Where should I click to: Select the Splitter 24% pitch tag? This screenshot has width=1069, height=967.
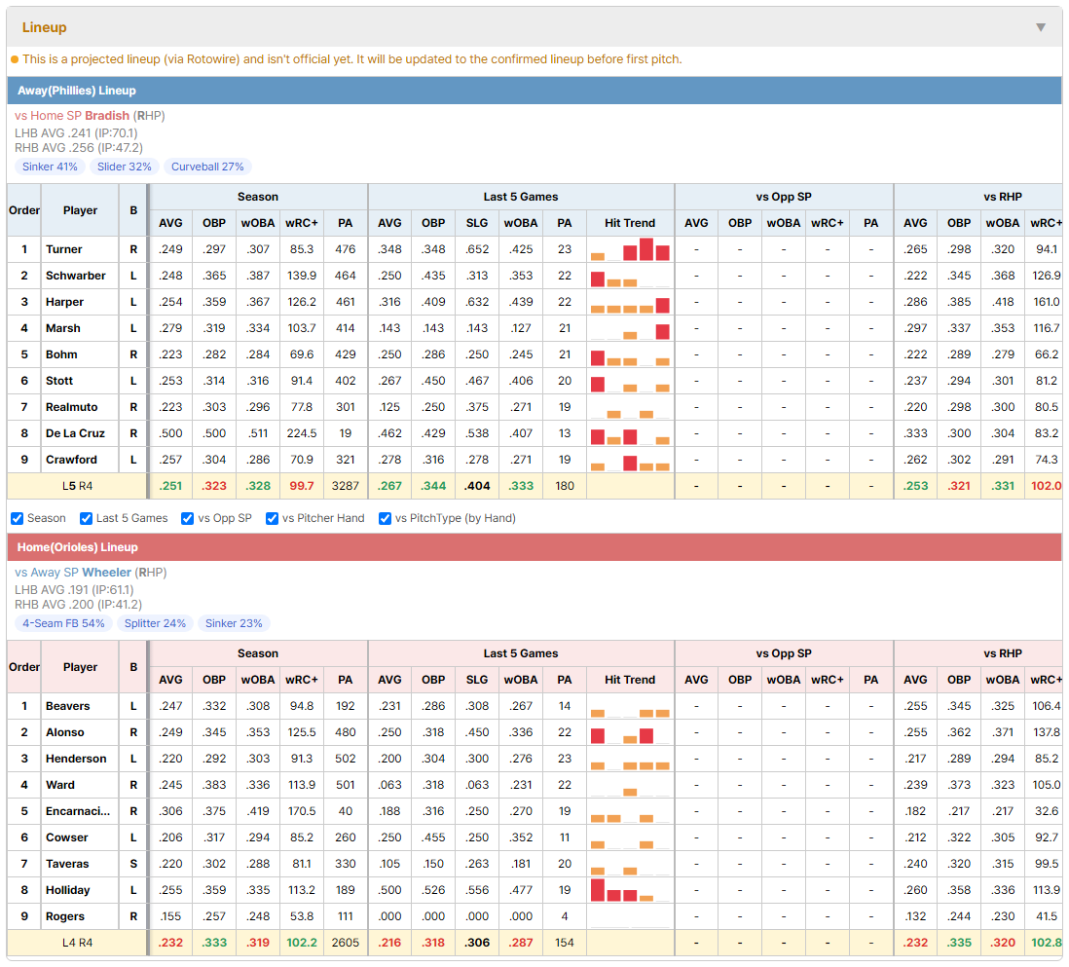[155, 623]
